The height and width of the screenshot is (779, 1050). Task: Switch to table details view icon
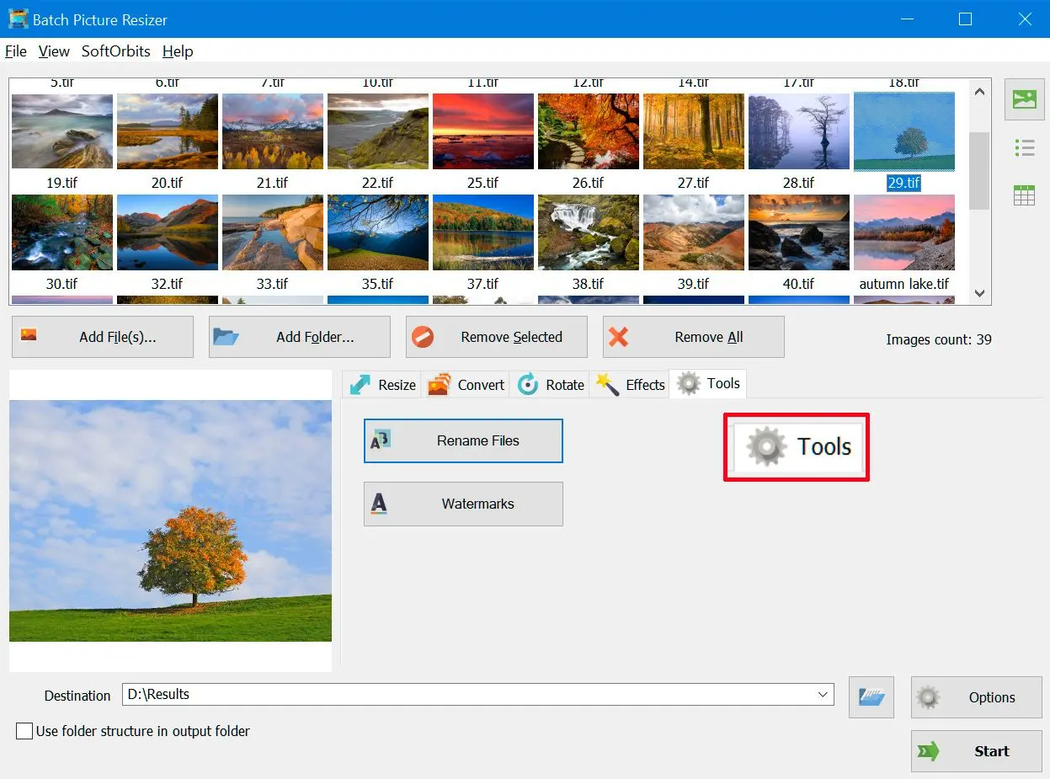point(1024,195)
